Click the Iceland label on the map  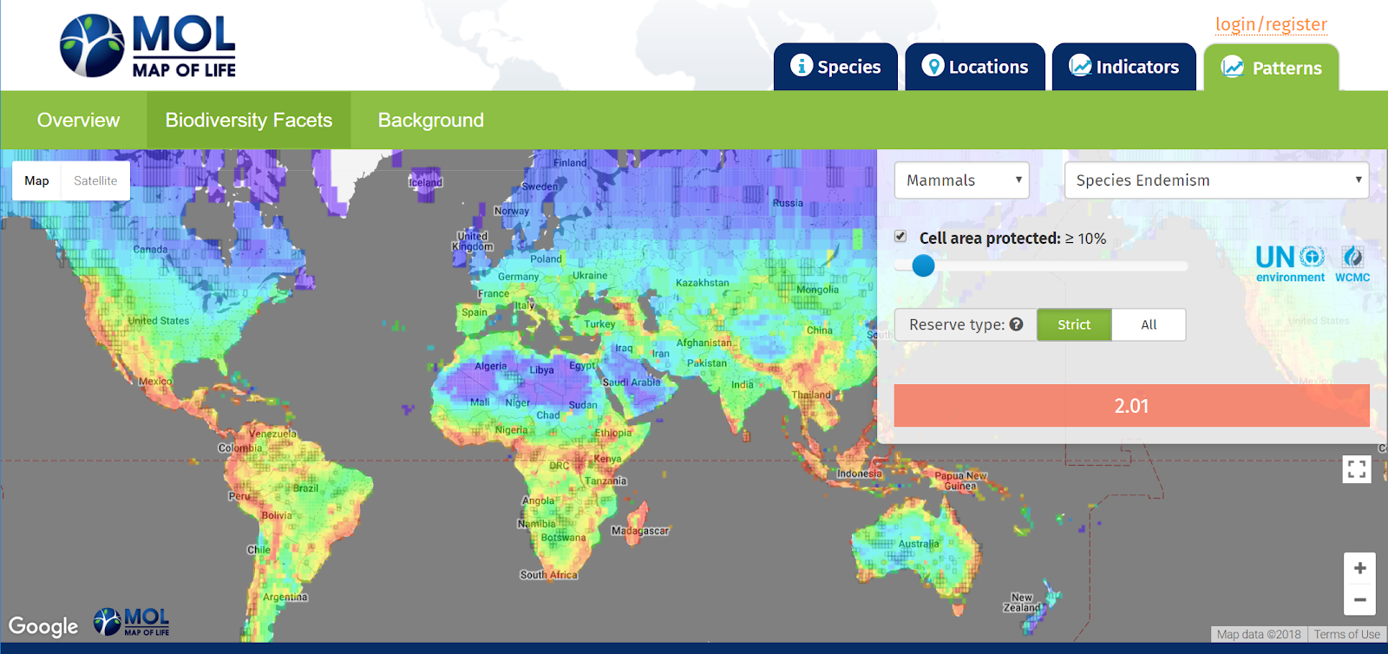pyautogui.click(x=426, y=182)
